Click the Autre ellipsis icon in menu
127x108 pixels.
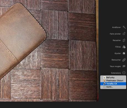104,87
